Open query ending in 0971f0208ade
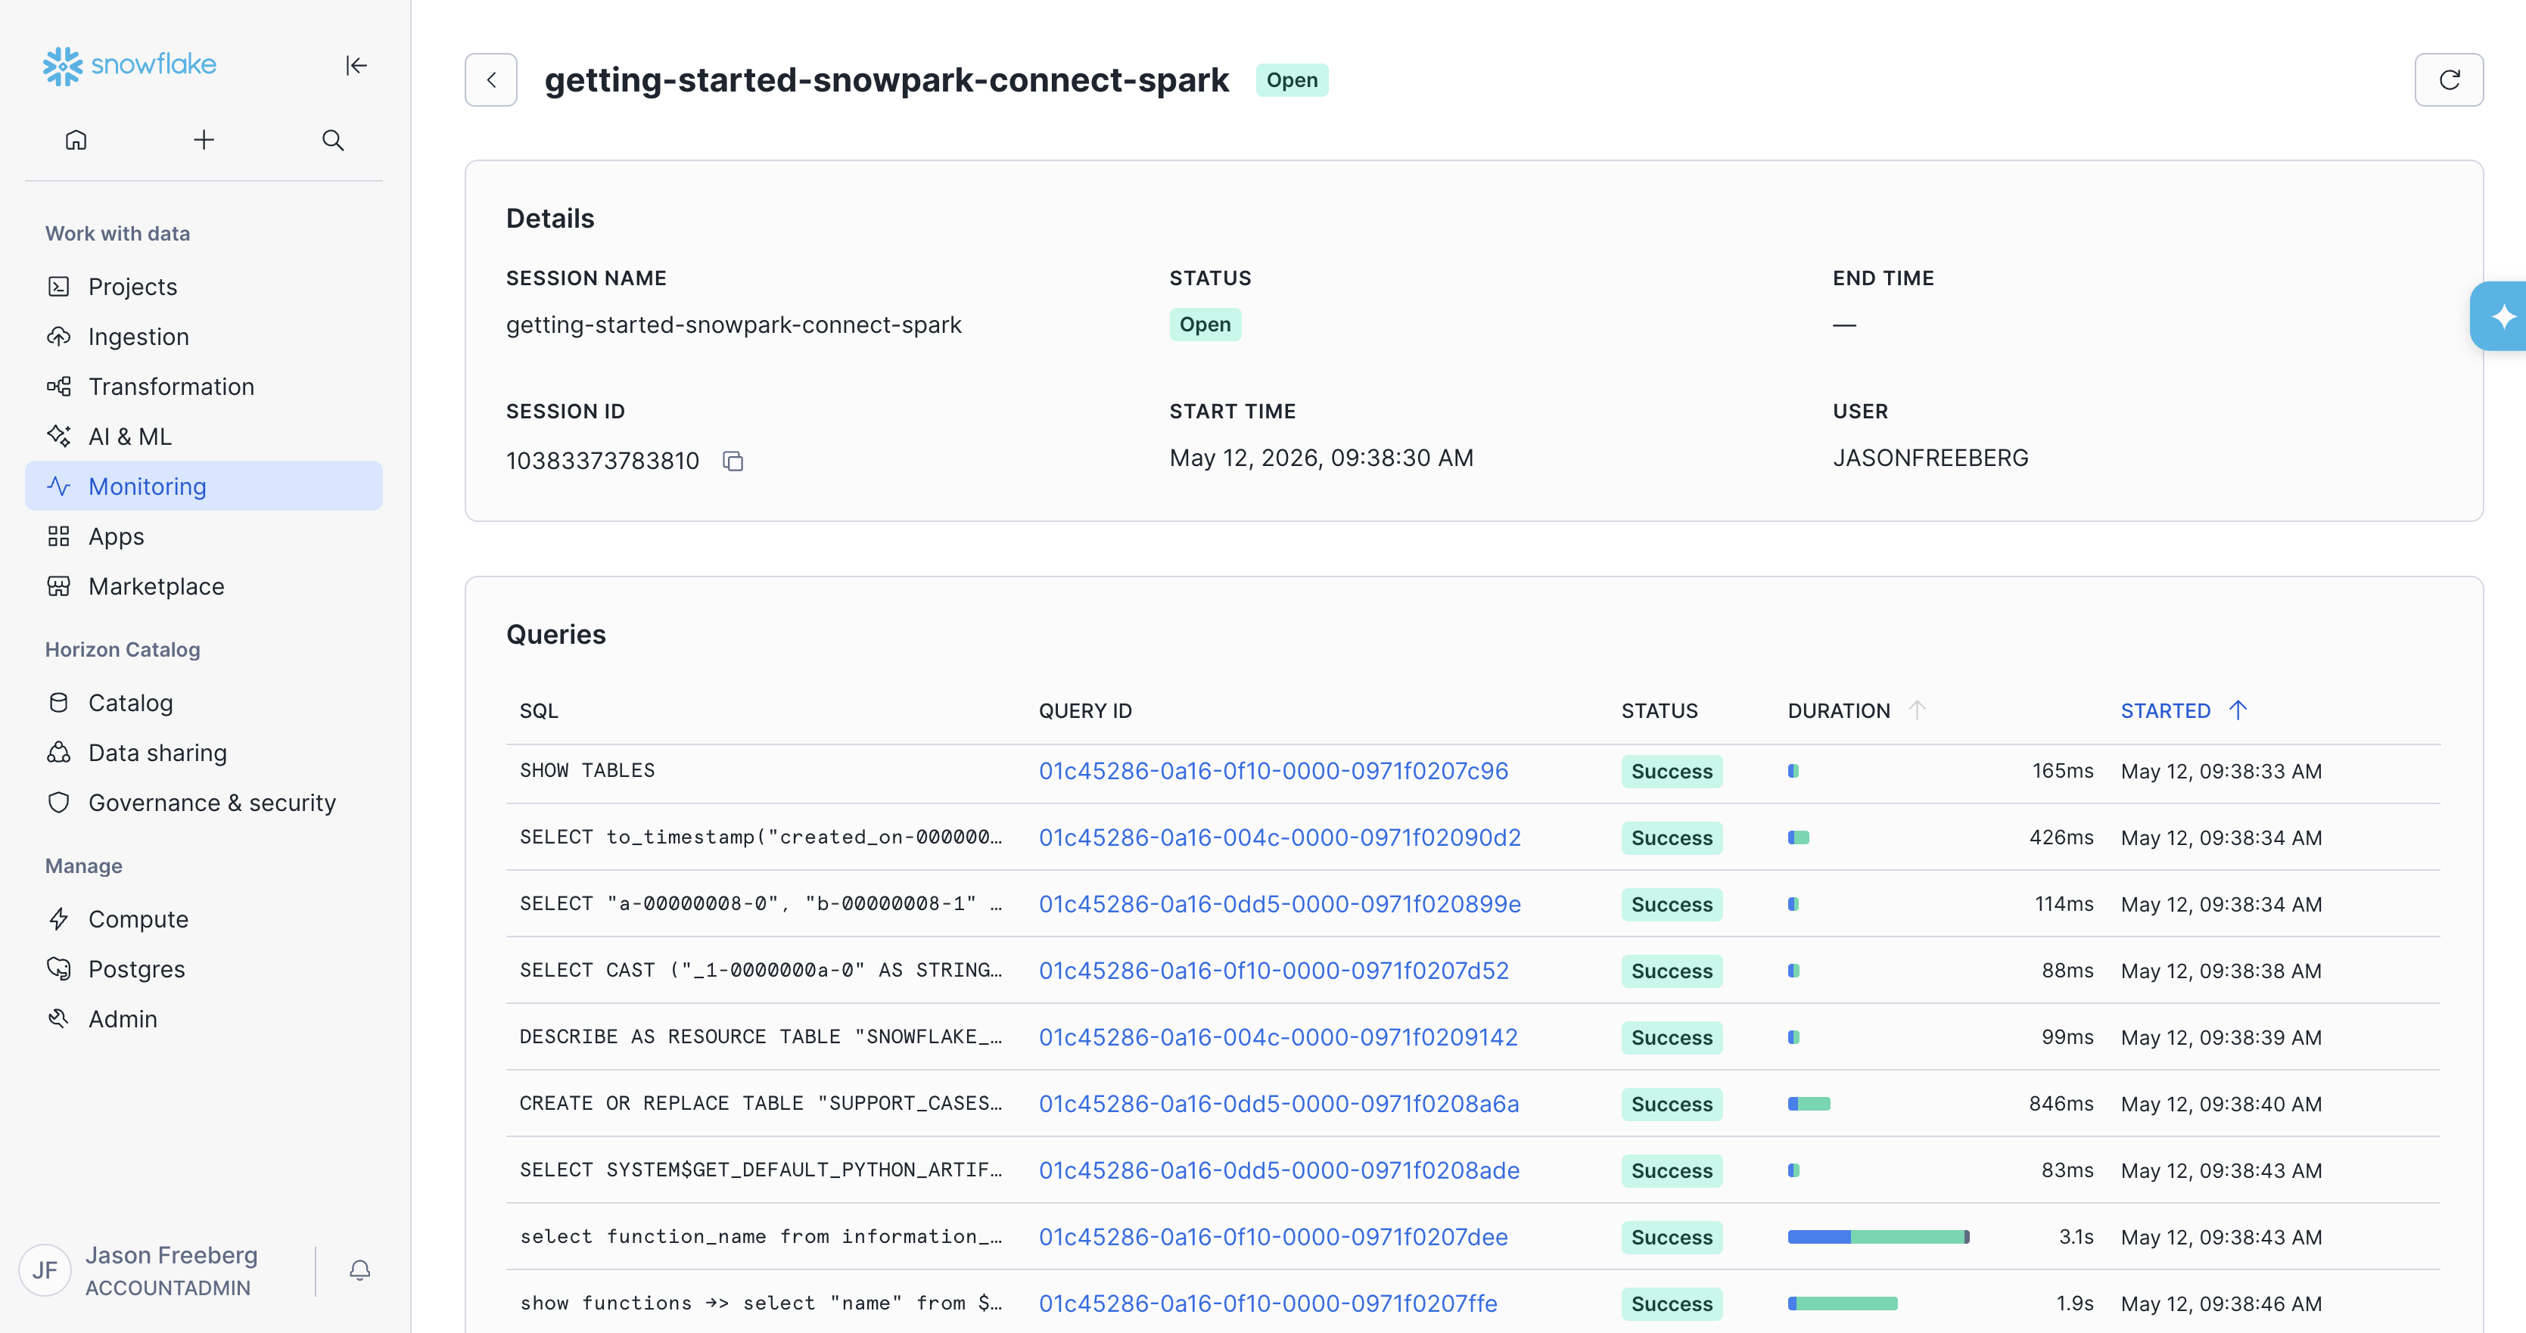 (x=1279, y=1171)
